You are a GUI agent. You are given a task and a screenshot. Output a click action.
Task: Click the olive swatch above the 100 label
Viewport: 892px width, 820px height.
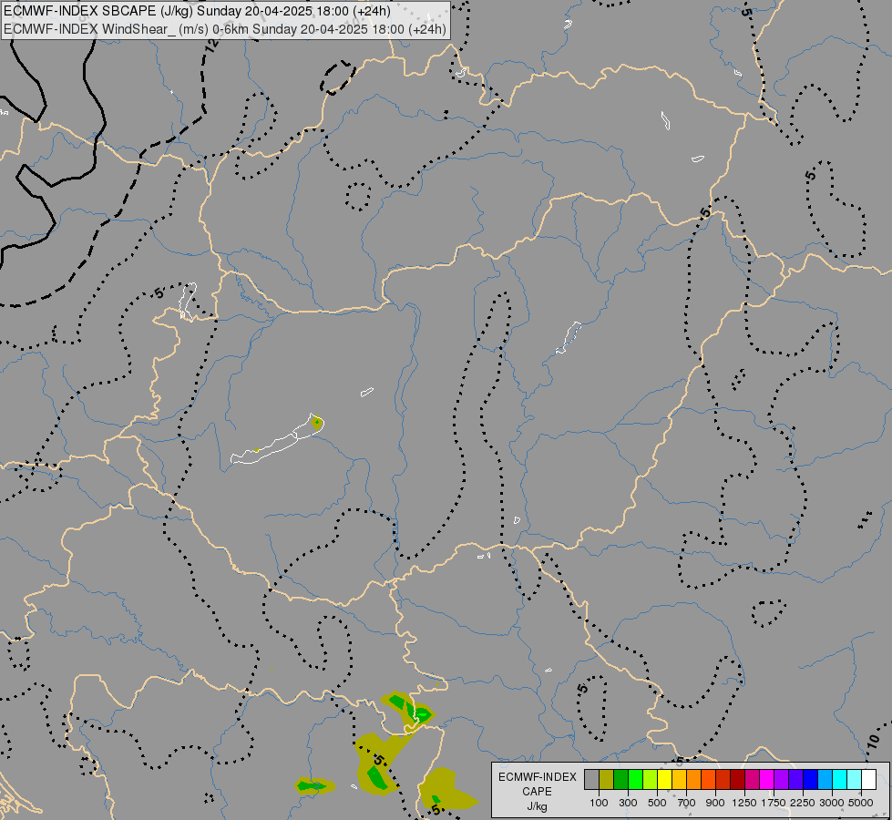click(607, 780)
